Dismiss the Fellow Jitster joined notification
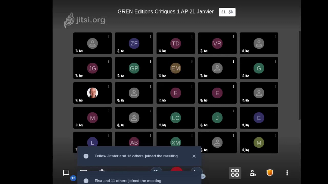This screenshot has height=184, width=328. coord(194,156)
